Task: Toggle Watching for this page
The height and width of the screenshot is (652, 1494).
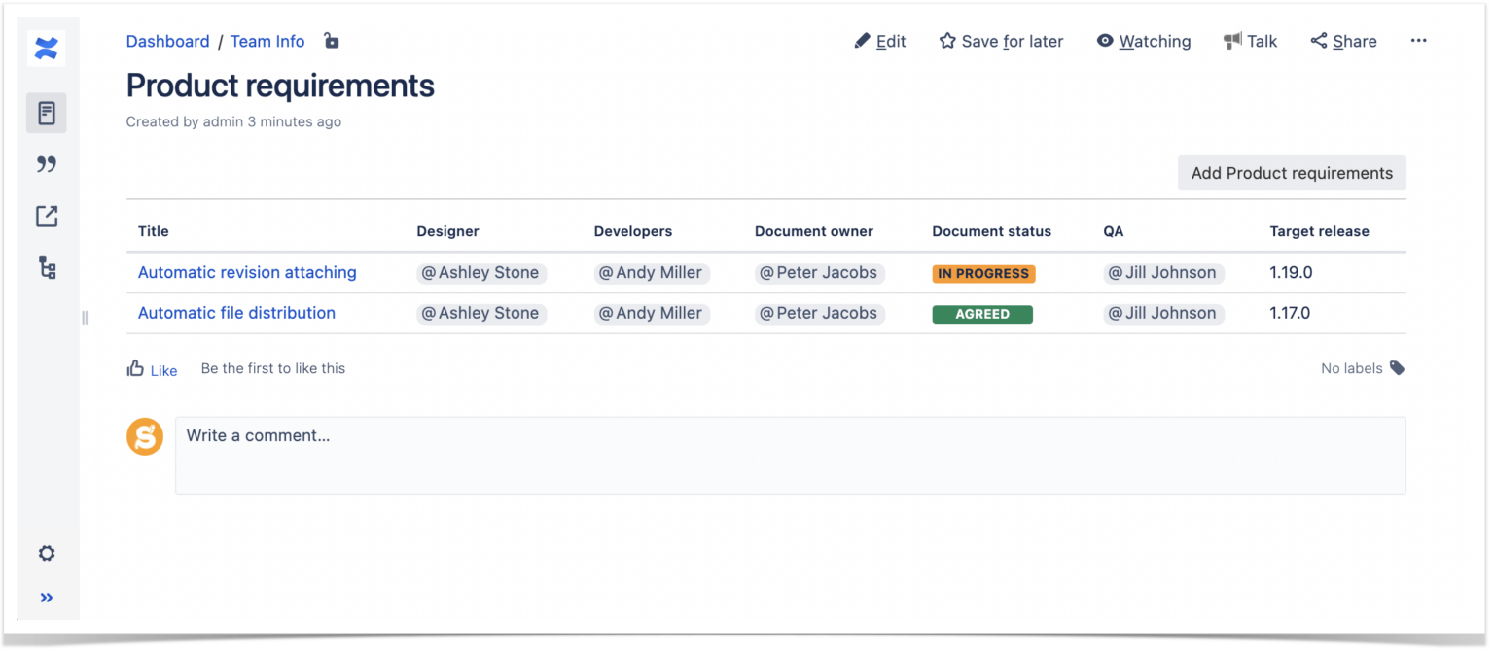Action: (1144, 41)
